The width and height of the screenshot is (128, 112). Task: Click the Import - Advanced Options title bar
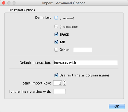point(64,3)
